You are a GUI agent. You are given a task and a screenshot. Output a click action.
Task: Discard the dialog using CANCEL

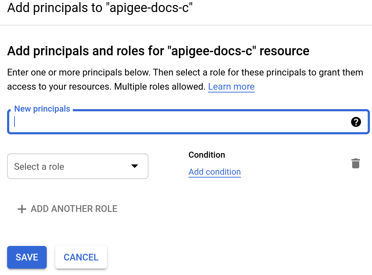tap(81, 257)
